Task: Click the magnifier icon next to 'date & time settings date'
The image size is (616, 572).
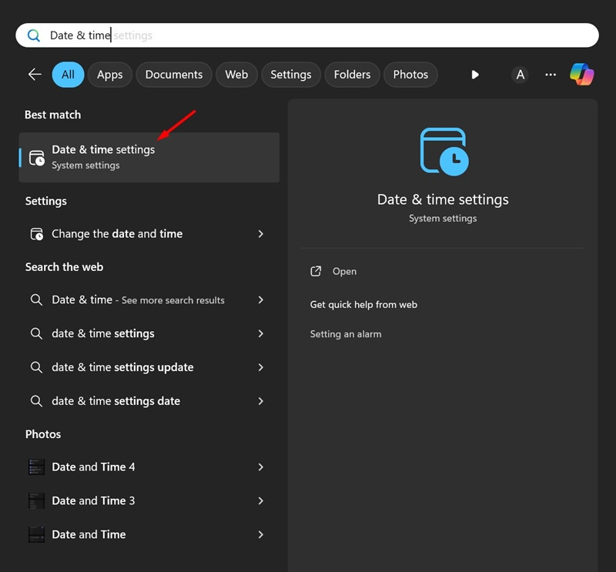Action: coord(36,401)
